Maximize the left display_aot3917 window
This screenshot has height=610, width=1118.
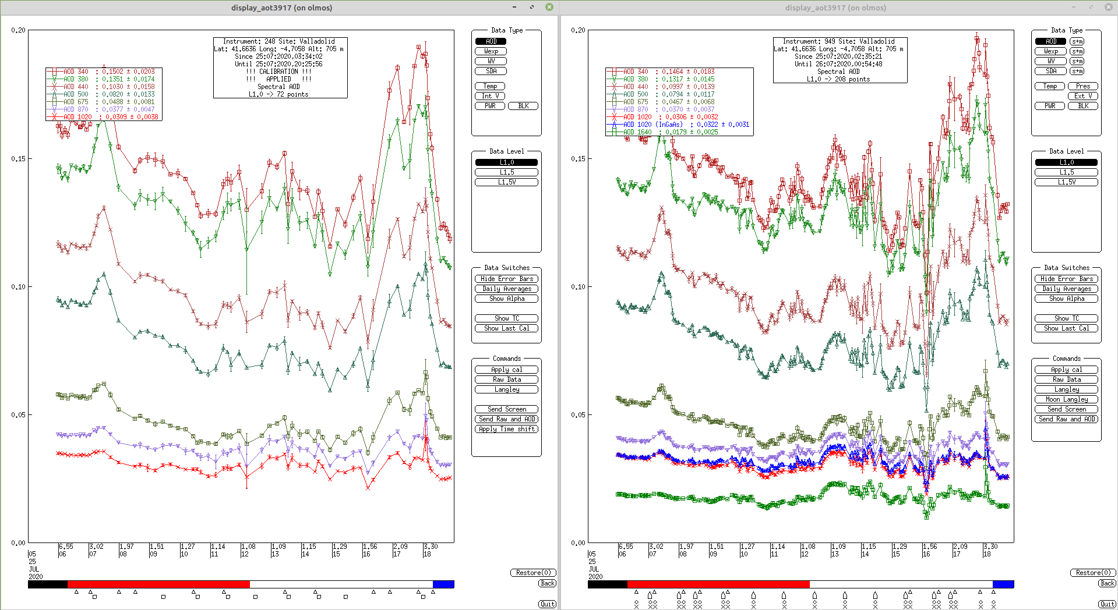pyautogui.click(x=532, y=7)
